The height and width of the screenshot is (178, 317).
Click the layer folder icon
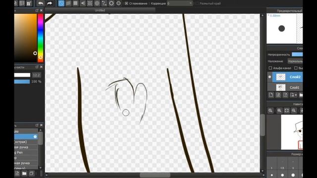[x=301, y=95]
